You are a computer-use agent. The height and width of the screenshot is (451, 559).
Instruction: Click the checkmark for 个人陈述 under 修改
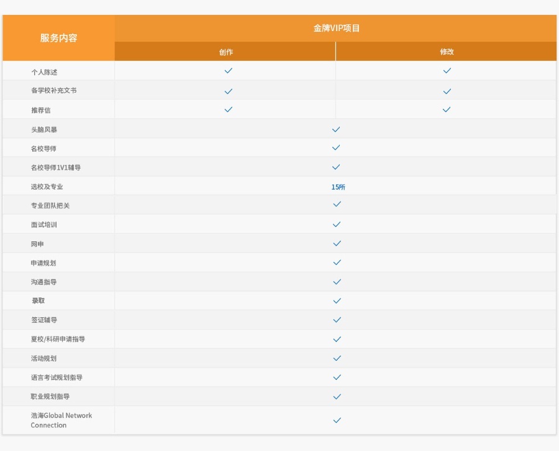point(447,71)
